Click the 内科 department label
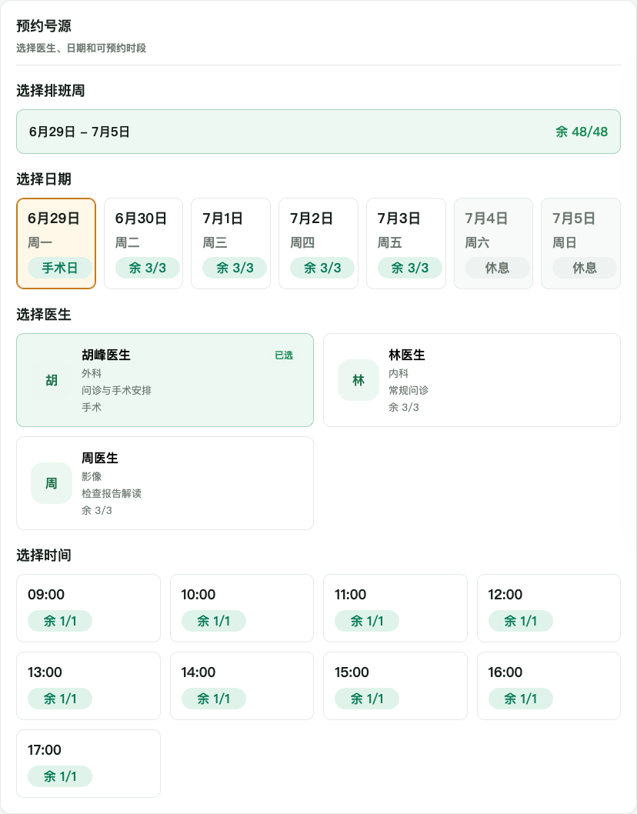 (399, 374)
